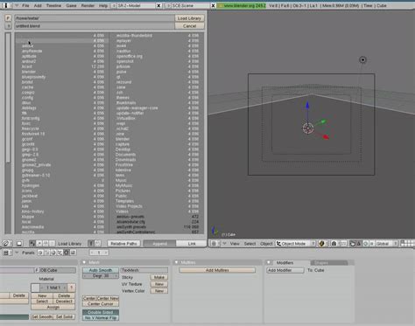Open the Game menu
This screenshot has width=415, height=326.
coord(71,5)
